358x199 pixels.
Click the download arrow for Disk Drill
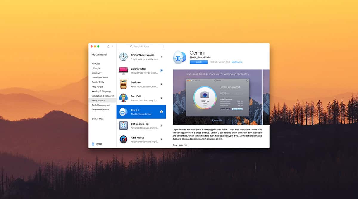point(161,98)
